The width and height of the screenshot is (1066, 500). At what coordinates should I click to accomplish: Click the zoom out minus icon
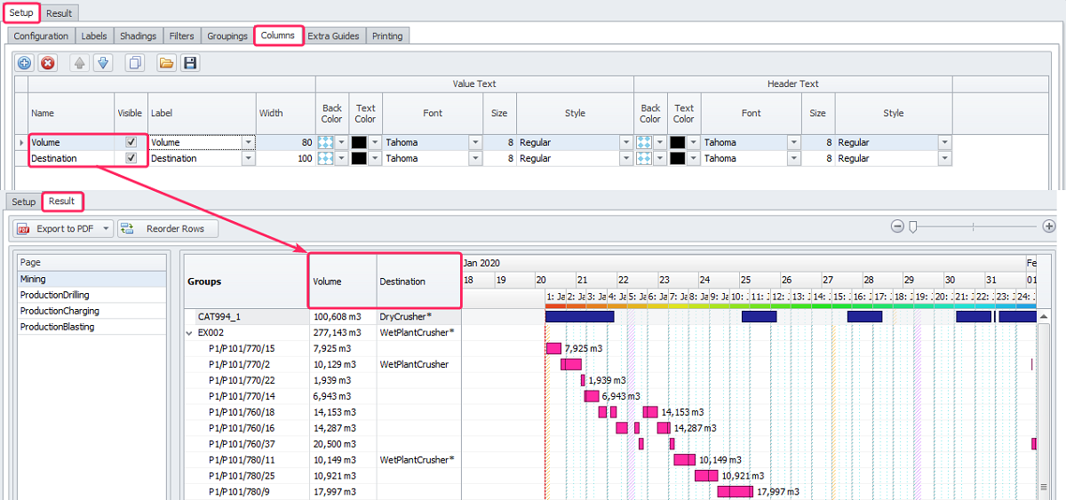pos(898,226)
